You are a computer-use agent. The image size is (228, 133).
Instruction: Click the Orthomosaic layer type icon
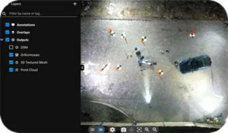pos(17,55)
